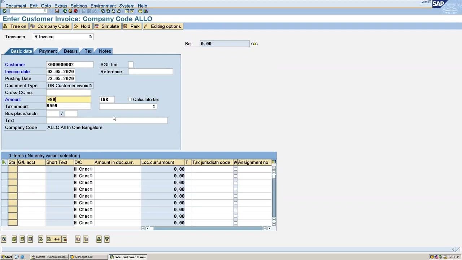Switch to the Tax tab
The width and height of the screenshot is (462, 260).
pos(88,51)
